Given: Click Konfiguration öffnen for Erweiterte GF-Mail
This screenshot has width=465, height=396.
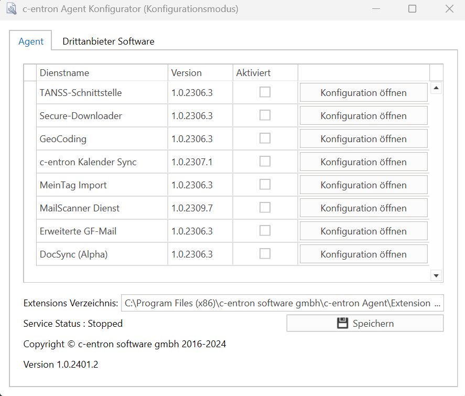Looking at the screenshot, I should pos(364,231).
